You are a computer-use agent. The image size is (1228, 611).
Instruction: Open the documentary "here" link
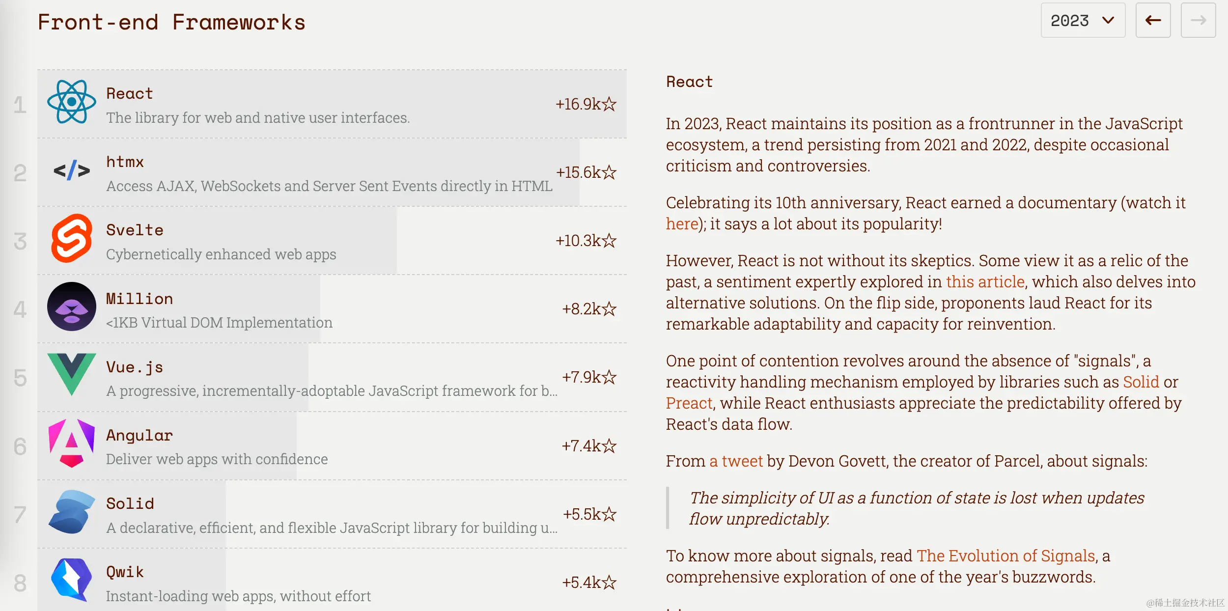682,224
